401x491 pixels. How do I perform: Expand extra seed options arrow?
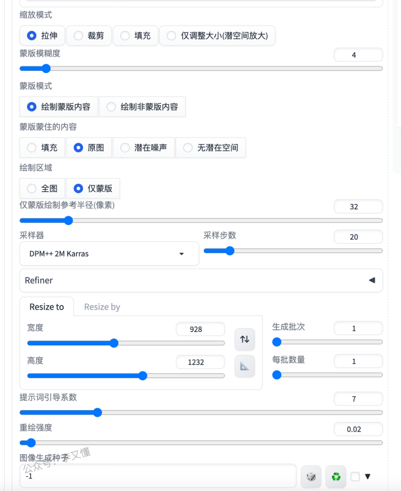pos(368,477)
